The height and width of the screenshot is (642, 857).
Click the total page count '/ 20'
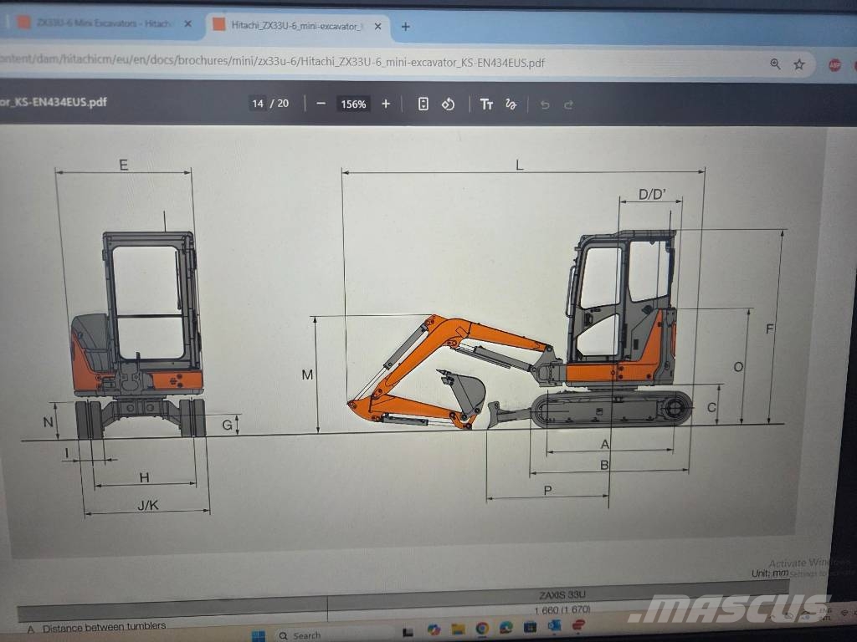(280, 103)
